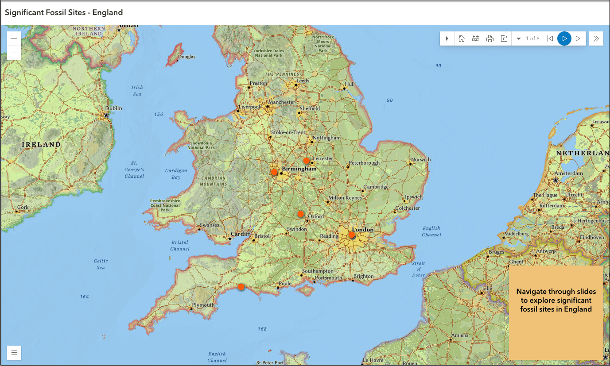The image size is (610, 366).
Task: Open the Measure tool
Action: tap(475, 39)
